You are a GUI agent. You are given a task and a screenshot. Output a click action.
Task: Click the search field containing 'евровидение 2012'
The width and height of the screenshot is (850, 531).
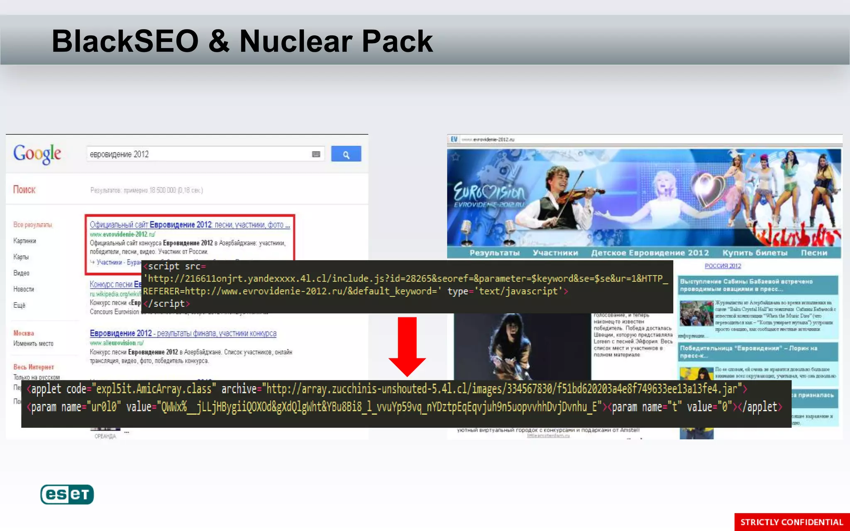pos(206,154)
